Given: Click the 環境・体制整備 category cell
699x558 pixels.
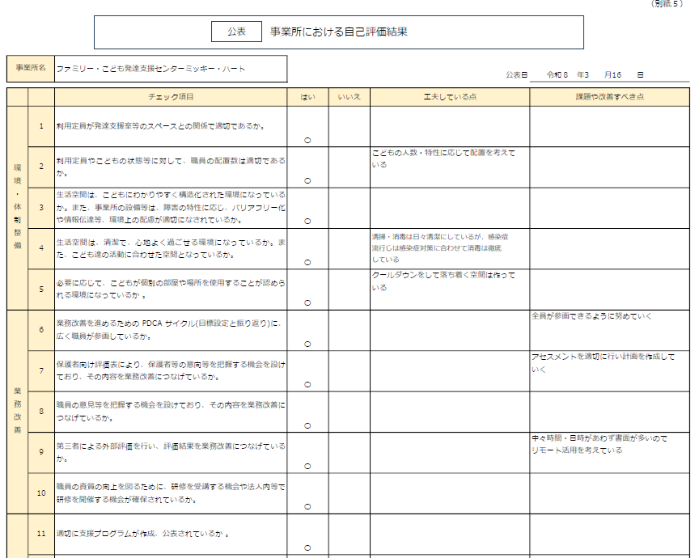Looking at the screenshot, I should pyautogui.click(x=17, y=208).
